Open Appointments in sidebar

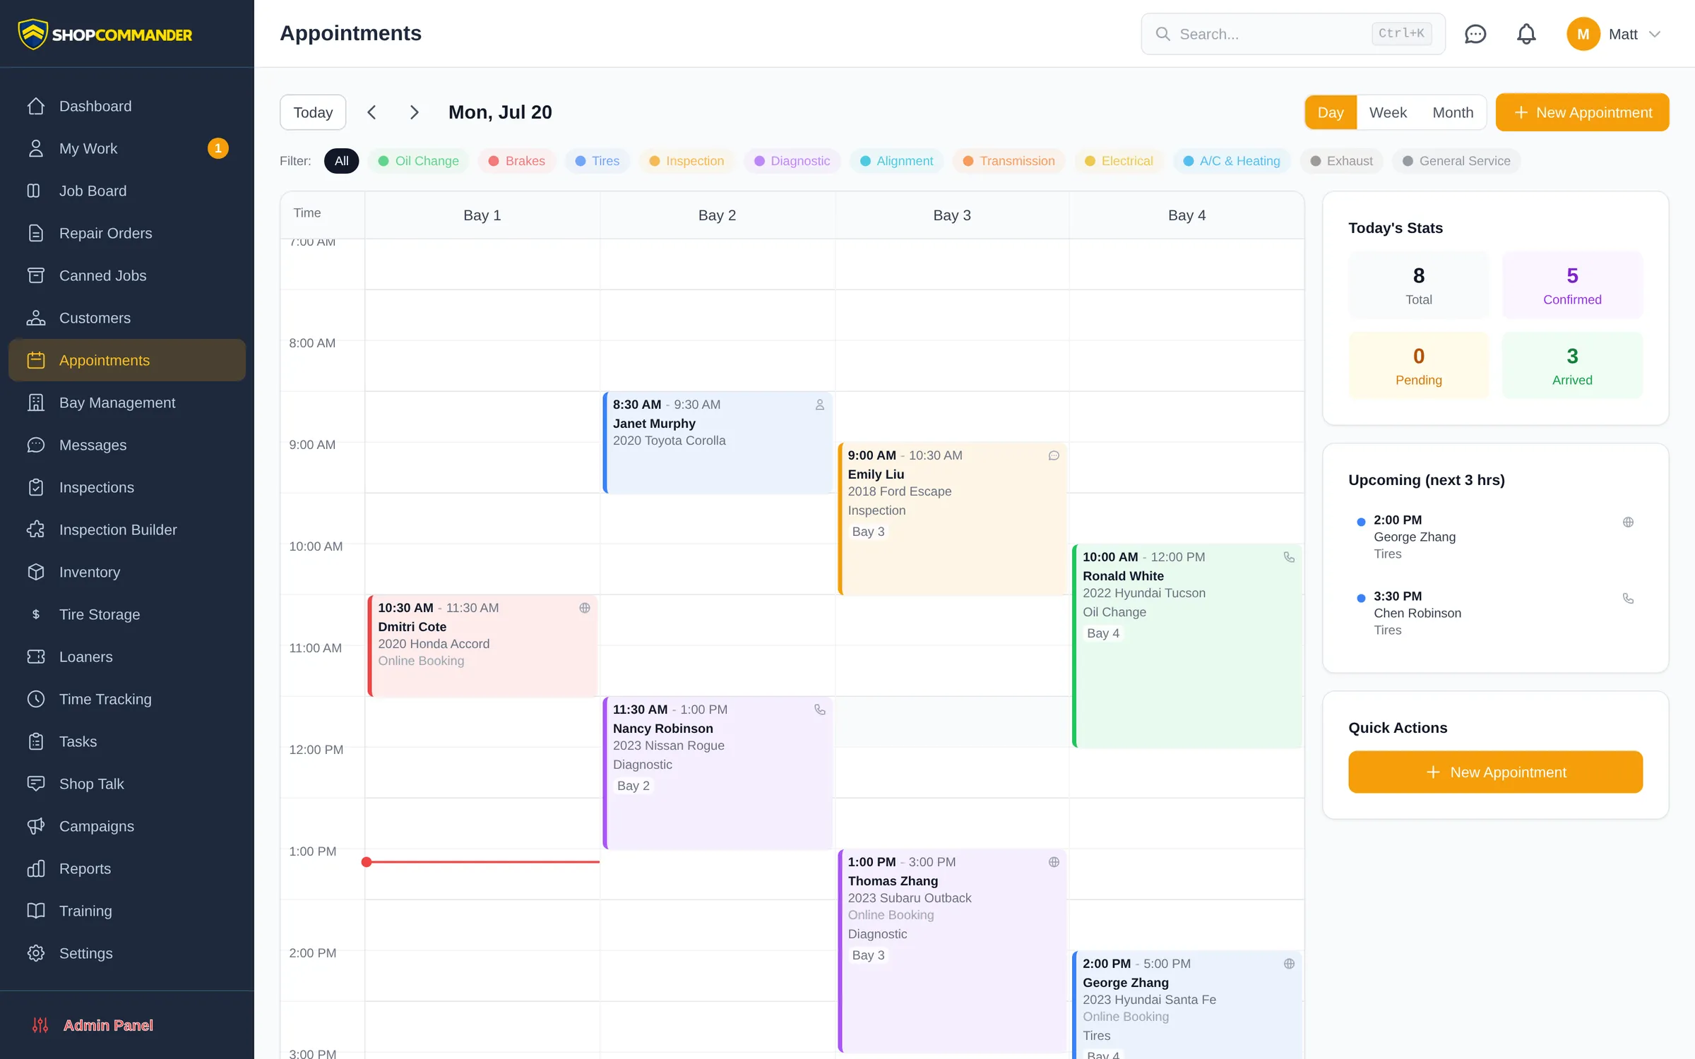pos(127,360)
